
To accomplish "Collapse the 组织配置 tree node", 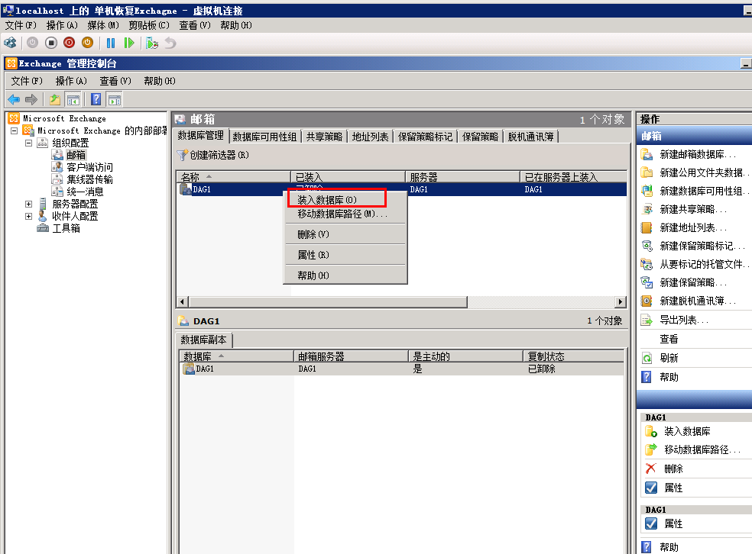I will coord(29,143).
